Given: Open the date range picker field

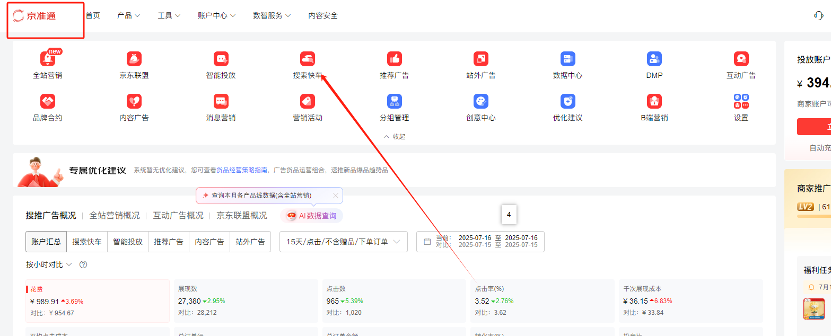Looking at the screenshot, I should pos(480,242).
